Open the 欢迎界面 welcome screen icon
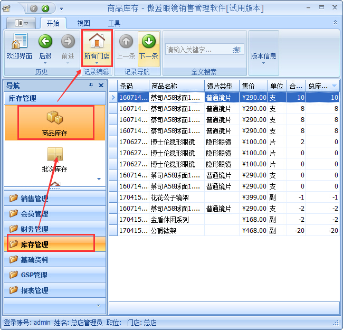The image size is (343, 330). [19, 46]
